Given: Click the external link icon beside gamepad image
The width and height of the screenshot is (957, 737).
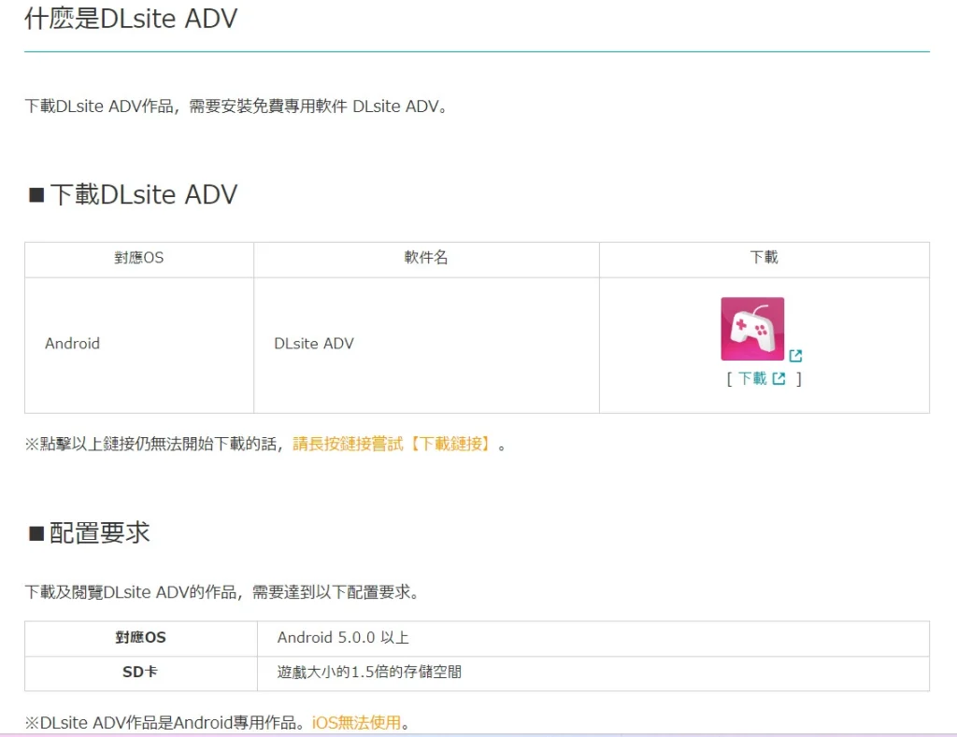Looking at the screenshot, I should pyautogui.click(x=795, y=356).
